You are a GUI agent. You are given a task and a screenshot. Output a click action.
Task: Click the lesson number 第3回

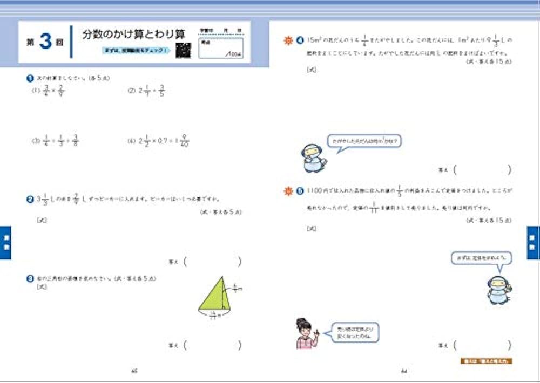click(x=45, y=42)
